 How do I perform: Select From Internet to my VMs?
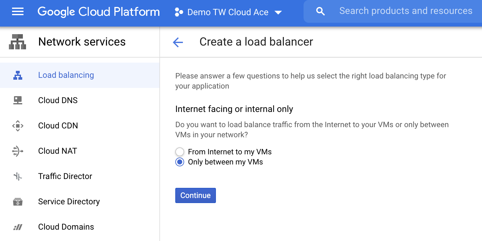[180, 152]
